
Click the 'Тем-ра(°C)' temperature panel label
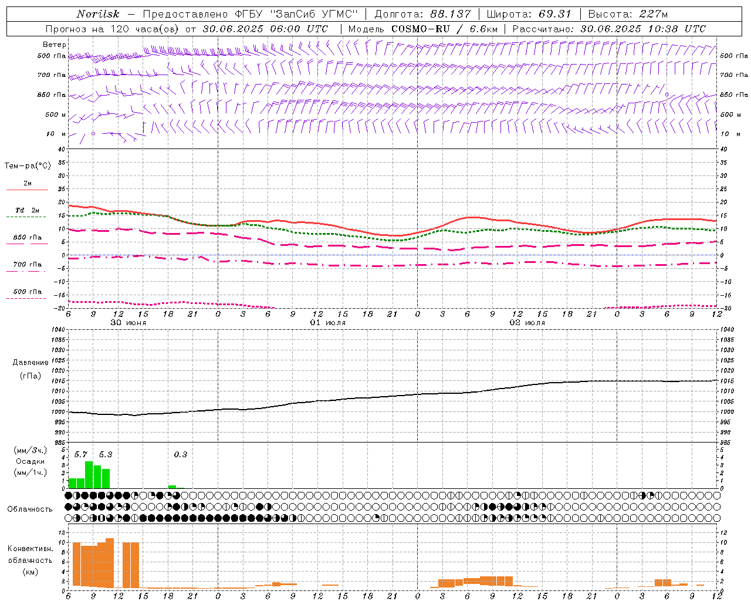coord(28,166)
